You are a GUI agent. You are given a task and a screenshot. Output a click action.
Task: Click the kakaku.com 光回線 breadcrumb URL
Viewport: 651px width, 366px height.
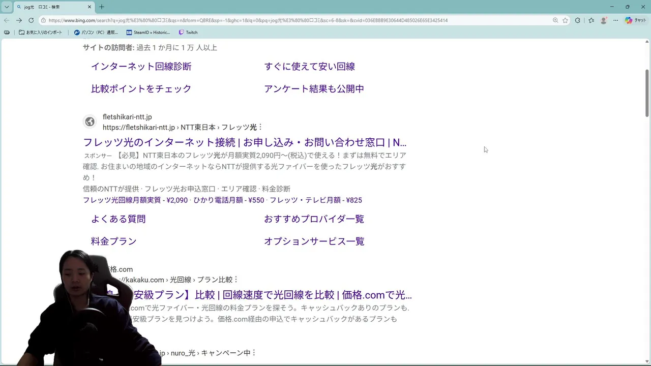point(175,280)
